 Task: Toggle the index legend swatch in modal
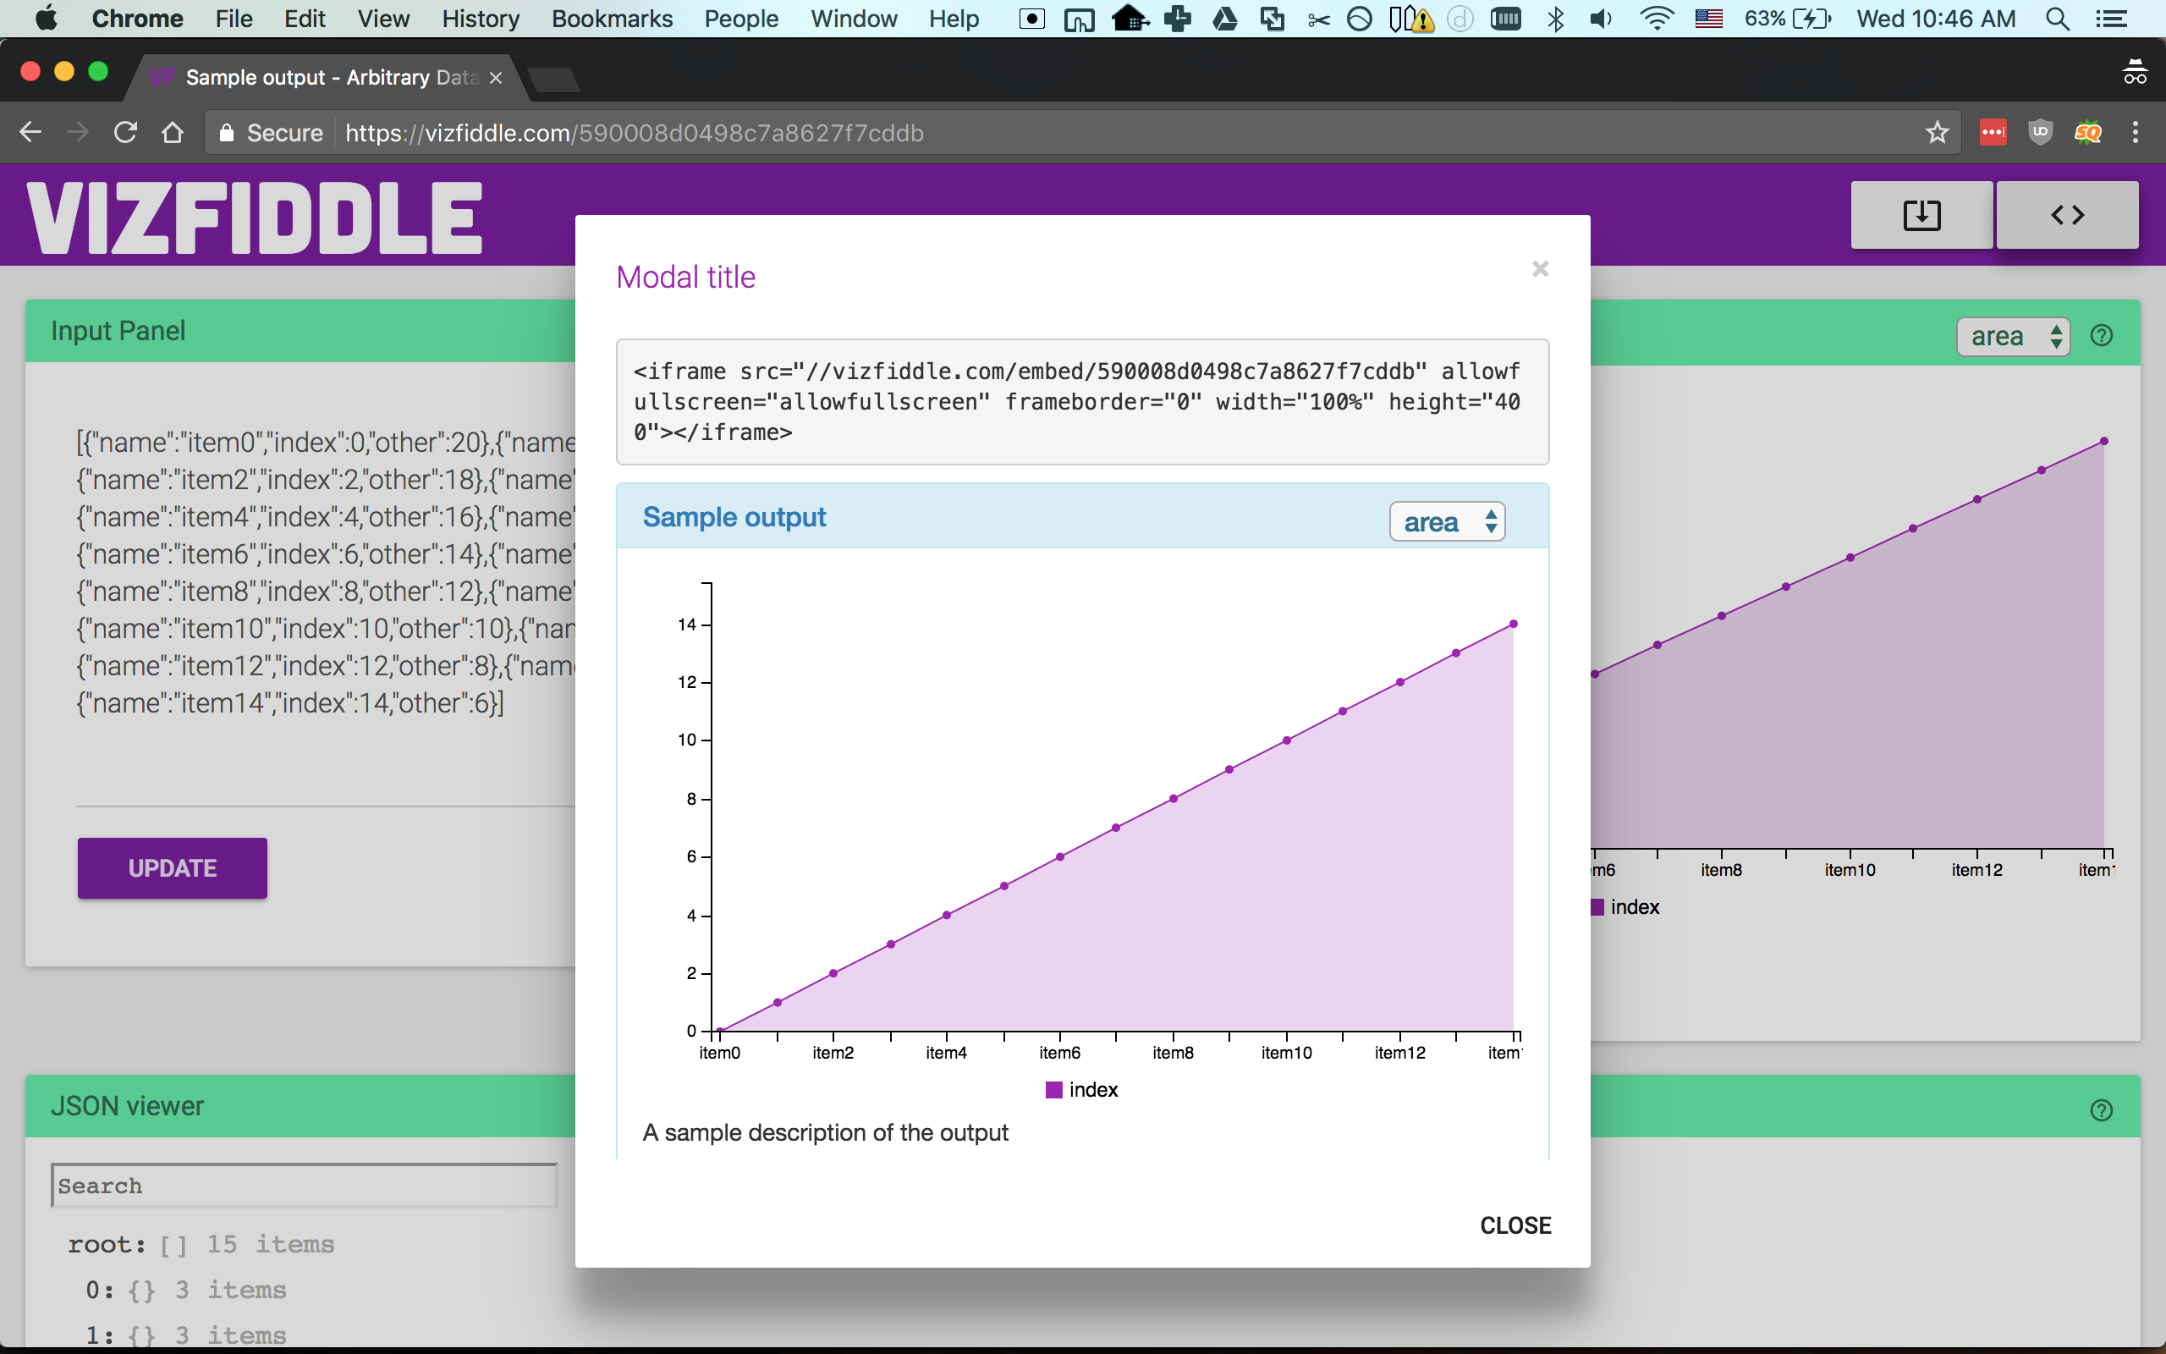[1053, 1090]
